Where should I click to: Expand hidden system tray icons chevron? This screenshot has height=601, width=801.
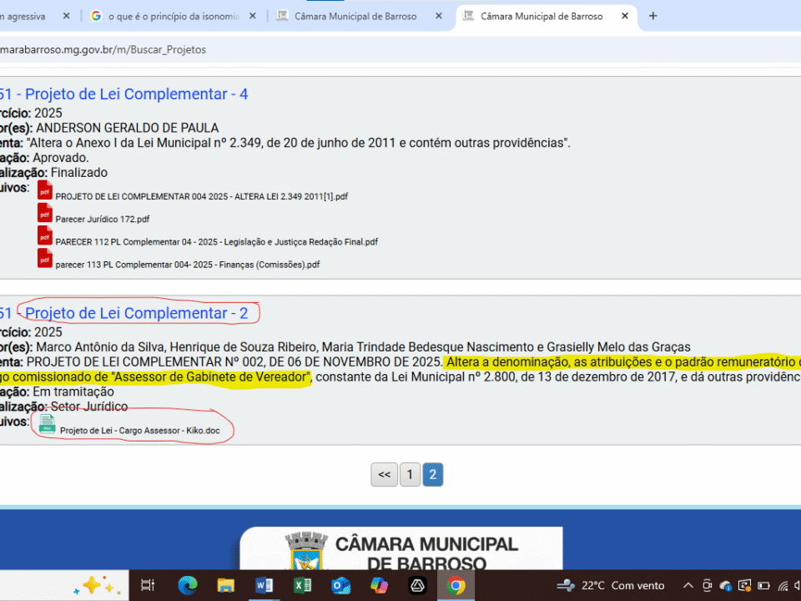point(688,585)
